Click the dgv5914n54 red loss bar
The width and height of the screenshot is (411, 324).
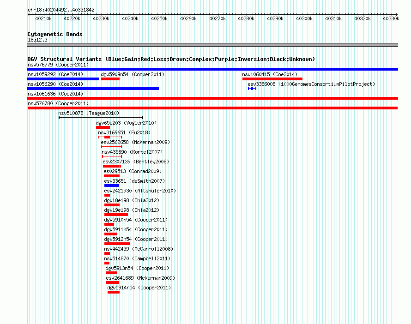114,292
